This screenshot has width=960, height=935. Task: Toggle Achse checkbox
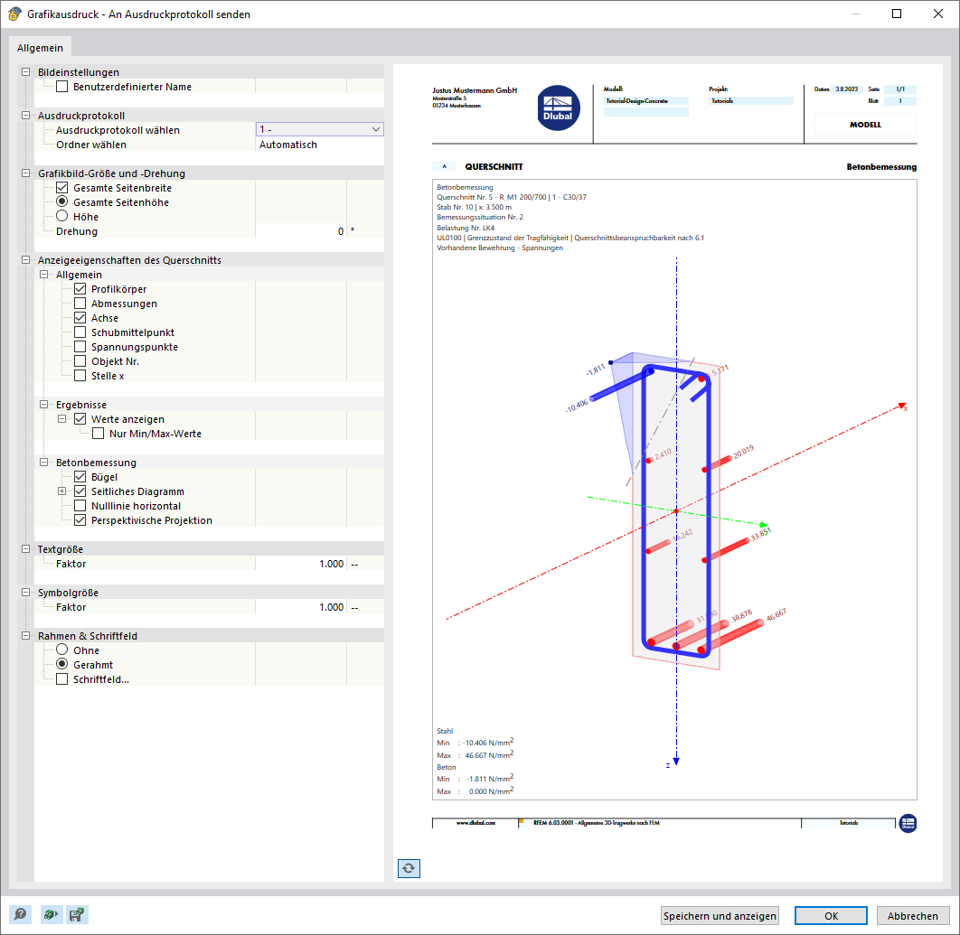[80, 318]
